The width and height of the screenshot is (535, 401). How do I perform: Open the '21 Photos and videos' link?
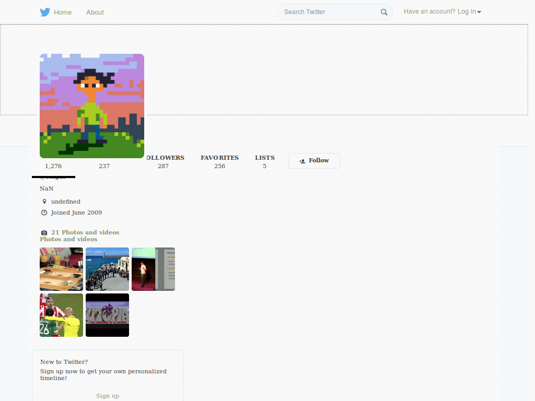[85, 232]
